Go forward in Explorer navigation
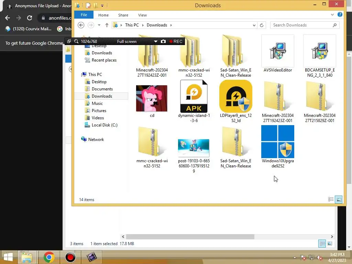 (x=91, y=25)
